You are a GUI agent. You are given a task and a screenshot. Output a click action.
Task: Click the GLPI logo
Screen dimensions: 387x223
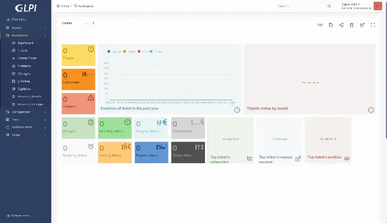25,8
